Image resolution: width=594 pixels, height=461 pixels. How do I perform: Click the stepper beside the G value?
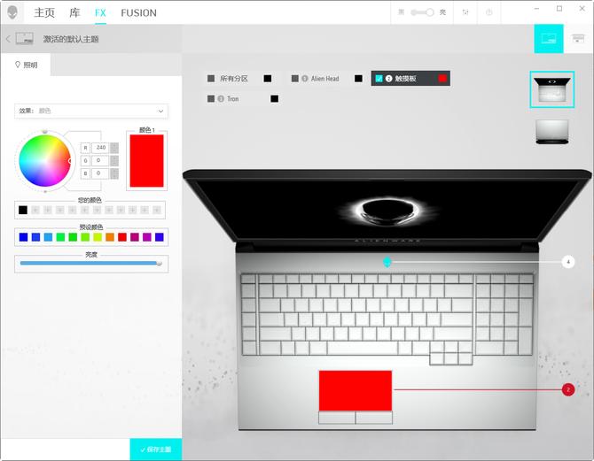[114, 160]
